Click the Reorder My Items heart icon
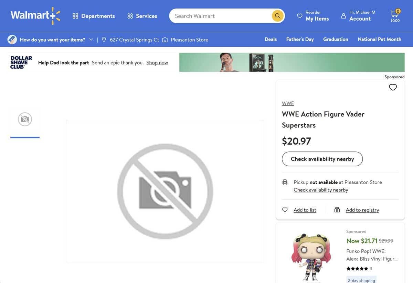The width and height of the screenshot is (413, 283). (x=299, y=15)
